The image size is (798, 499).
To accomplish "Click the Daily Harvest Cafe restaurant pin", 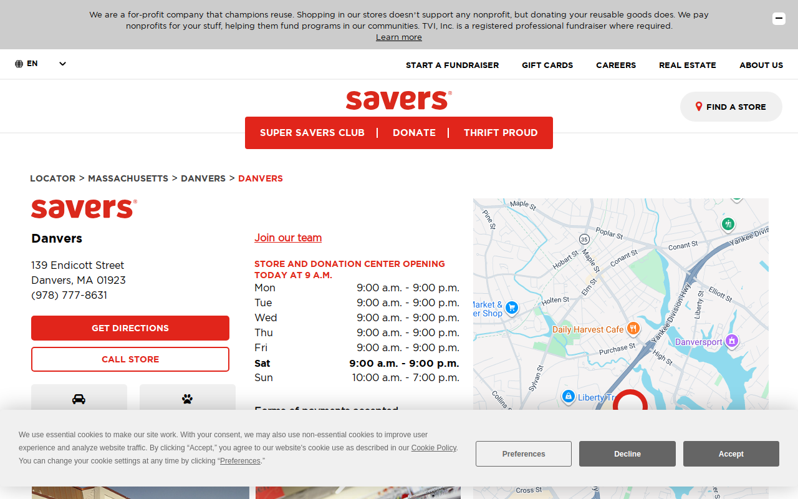I will pos(633,328).
